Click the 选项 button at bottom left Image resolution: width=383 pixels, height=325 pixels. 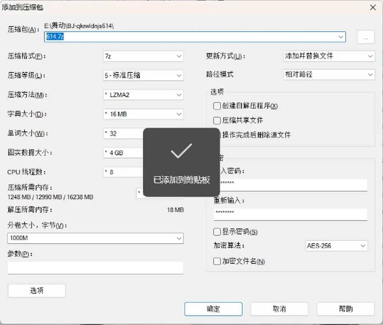point(37,291)
